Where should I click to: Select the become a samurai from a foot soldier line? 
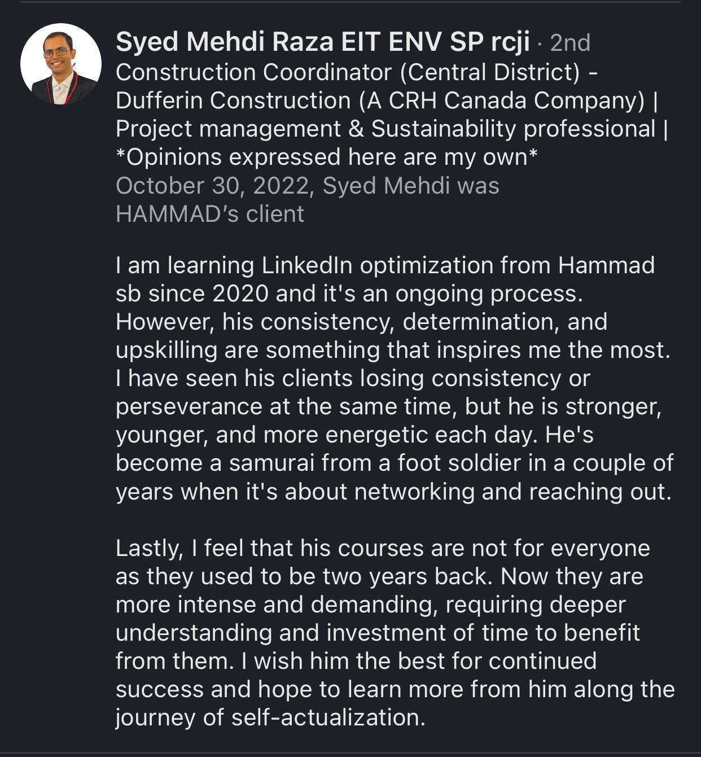click(395, 463)
